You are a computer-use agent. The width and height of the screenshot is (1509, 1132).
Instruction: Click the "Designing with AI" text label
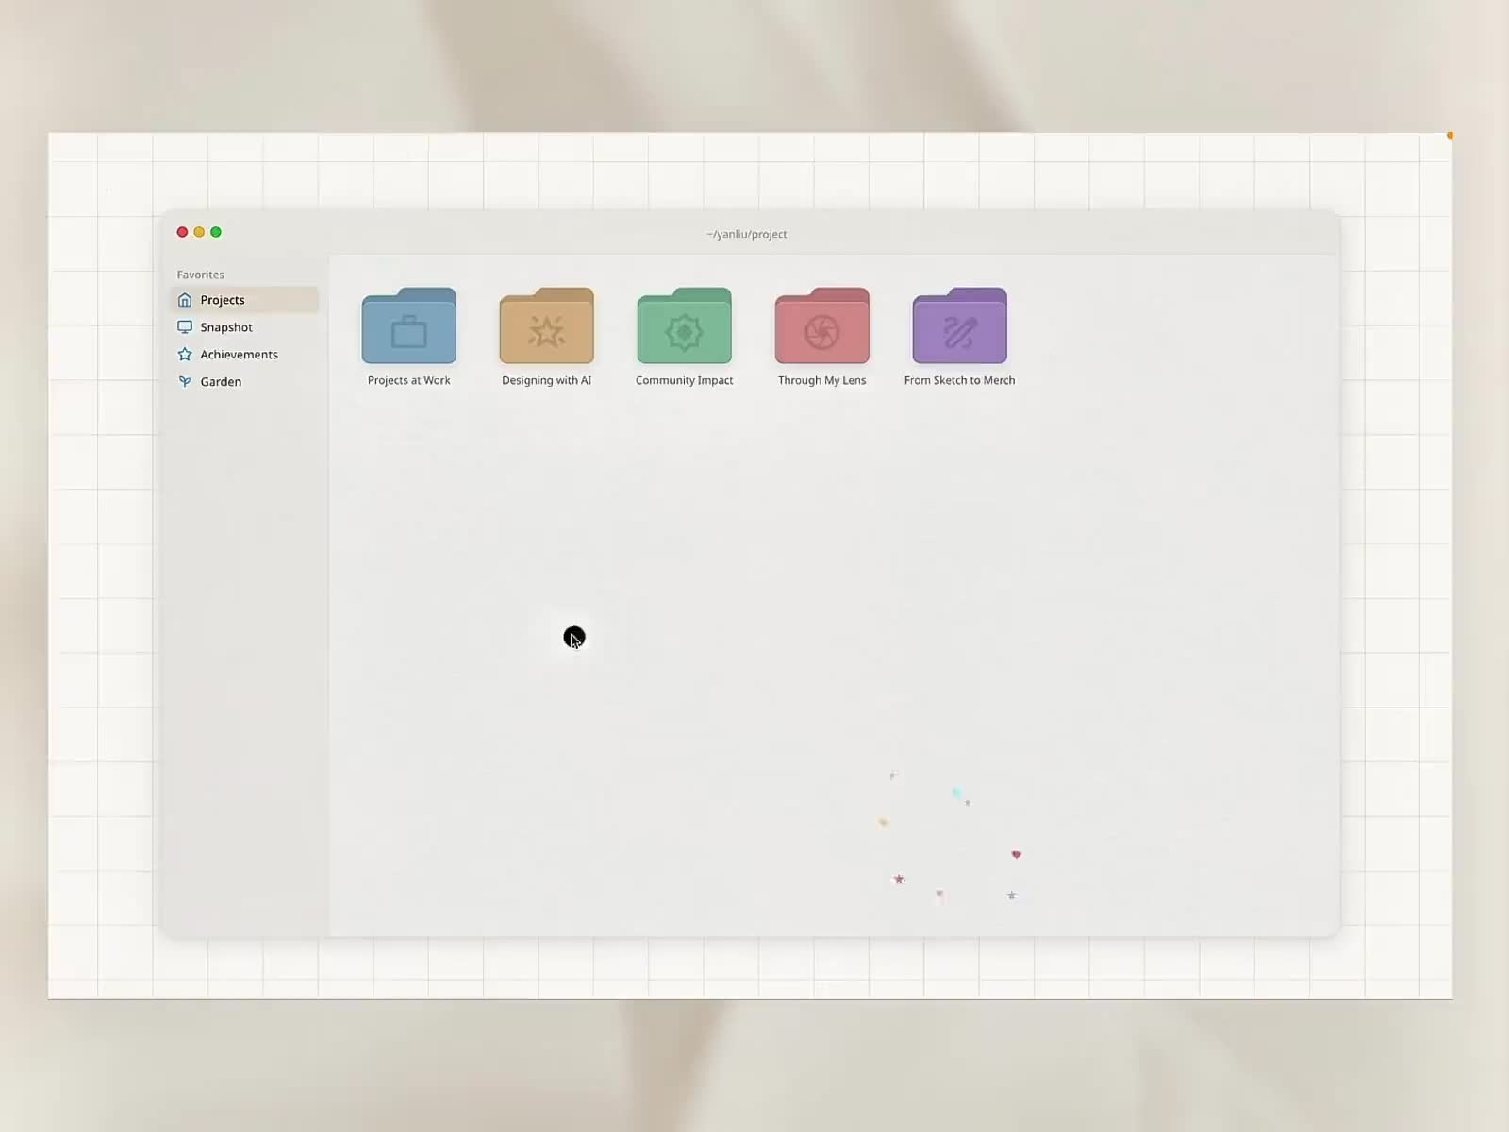click(546, 380)
